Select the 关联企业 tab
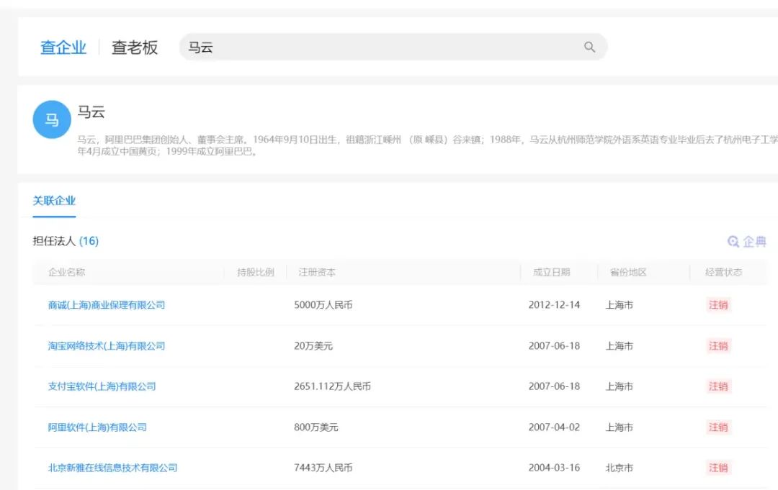The image size is (778, 490). click(x=54, y=201)
